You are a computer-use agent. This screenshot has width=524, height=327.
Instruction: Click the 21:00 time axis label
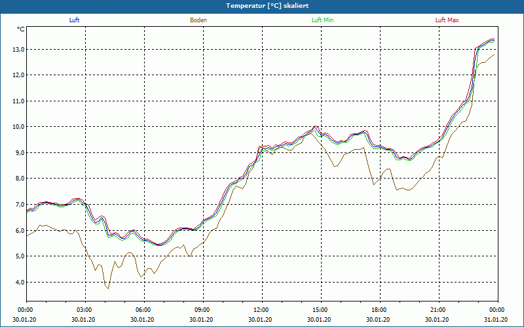tap(437, 310)
